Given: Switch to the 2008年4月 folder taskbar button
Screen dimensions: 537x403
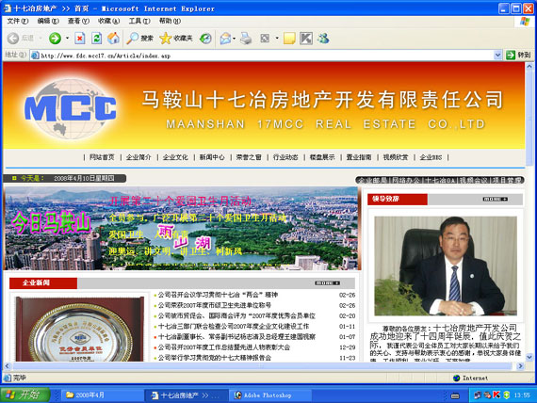Looking at the screenshot, I should [x=103, y=395].
